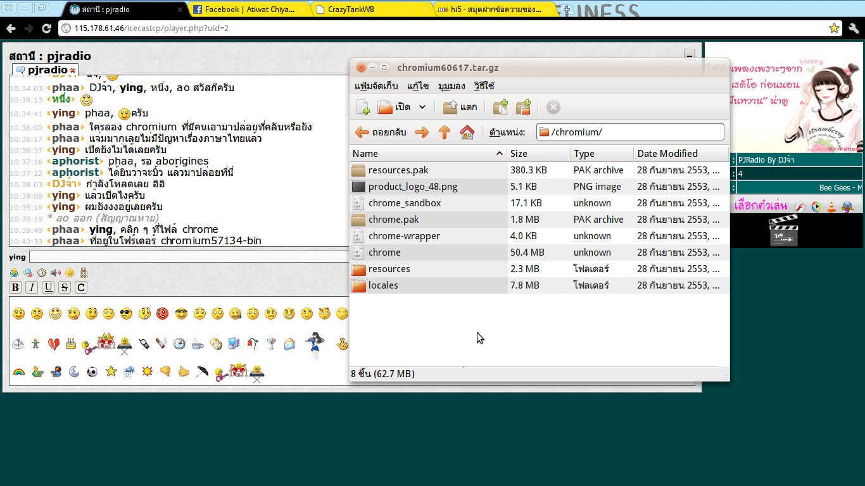Click the clapperboard icon under the player
Image resolution: width=865 pixels, height=486 pixels.
pos(783,231)
